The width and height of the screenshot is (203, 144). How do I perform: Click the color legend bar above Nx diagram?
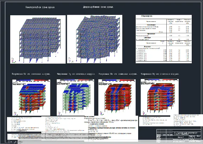tap(32, 81)
